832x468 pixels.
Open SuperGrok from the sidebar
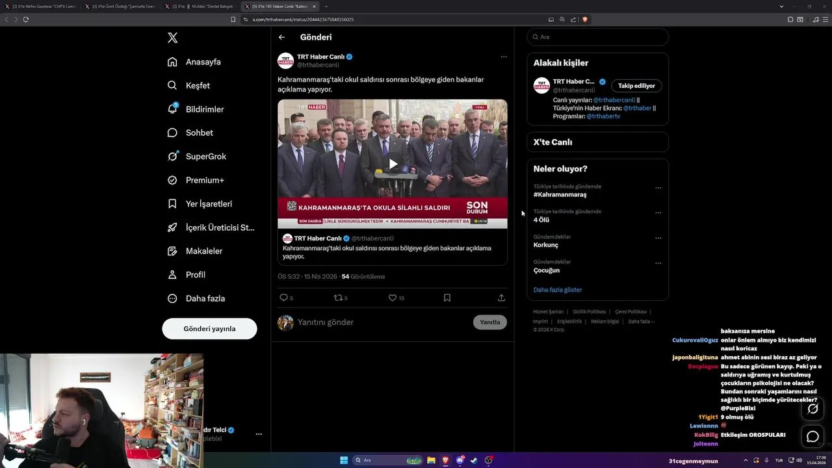[197, 156]
